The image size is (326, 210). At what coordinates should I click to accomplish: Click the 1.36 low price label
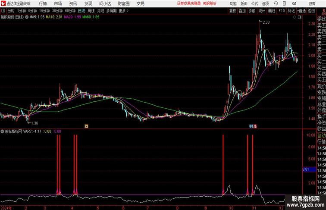[34, 123]
